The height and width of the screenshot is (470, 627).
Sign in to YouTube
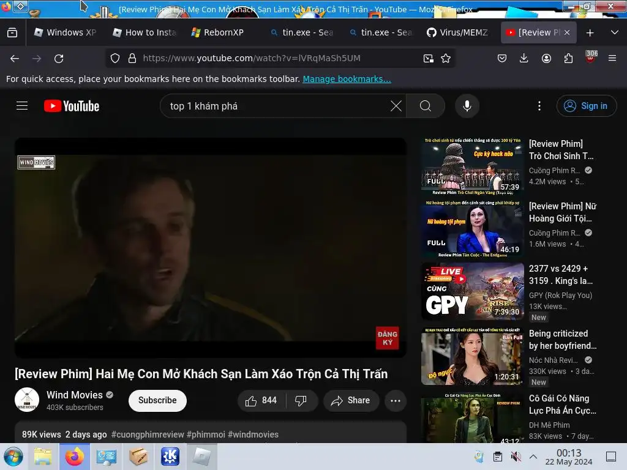(586, 106)
